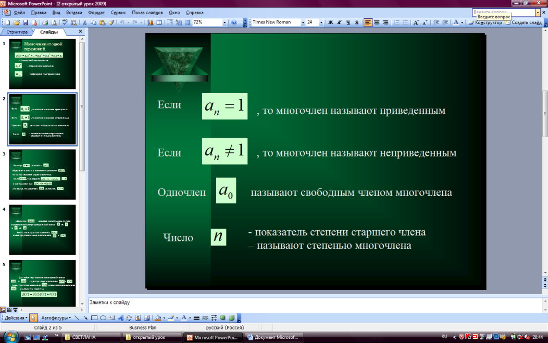Insert a chart from the toolbar
This screenshot has height=343, width=548.
(x=150, y=22)
